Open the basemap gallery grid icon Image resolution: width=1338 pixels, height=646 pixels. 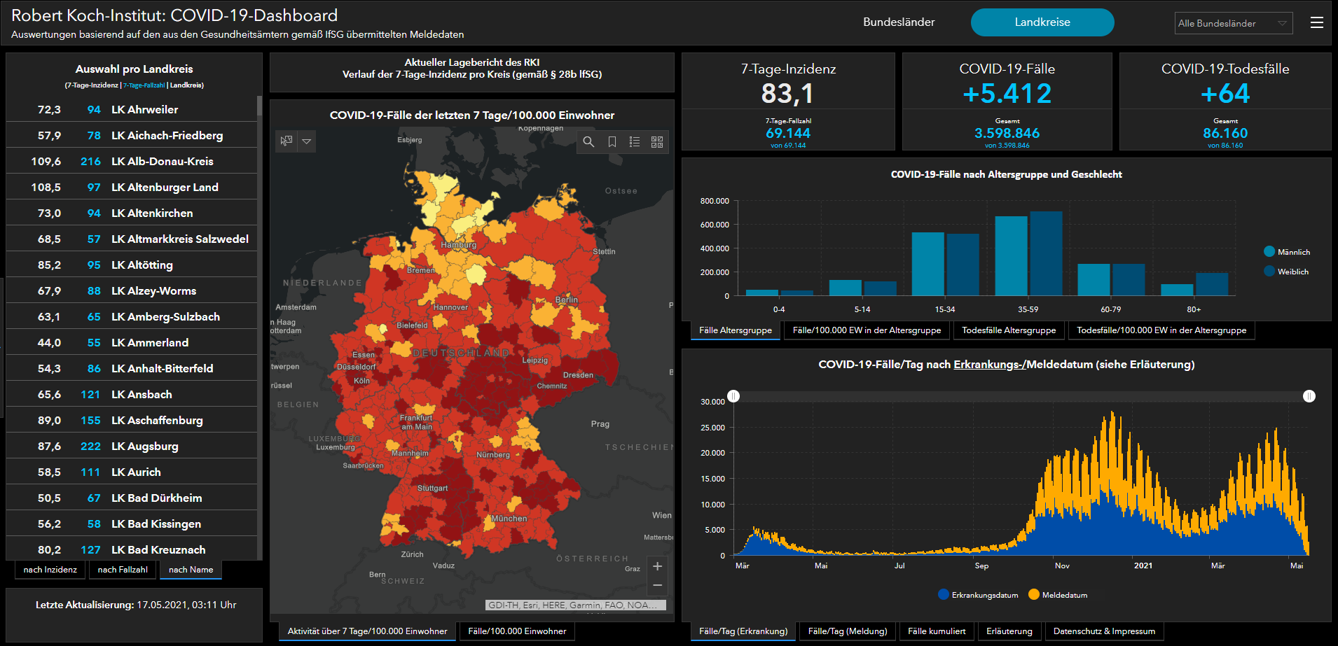pyautogui.click(x=657, y=142)
